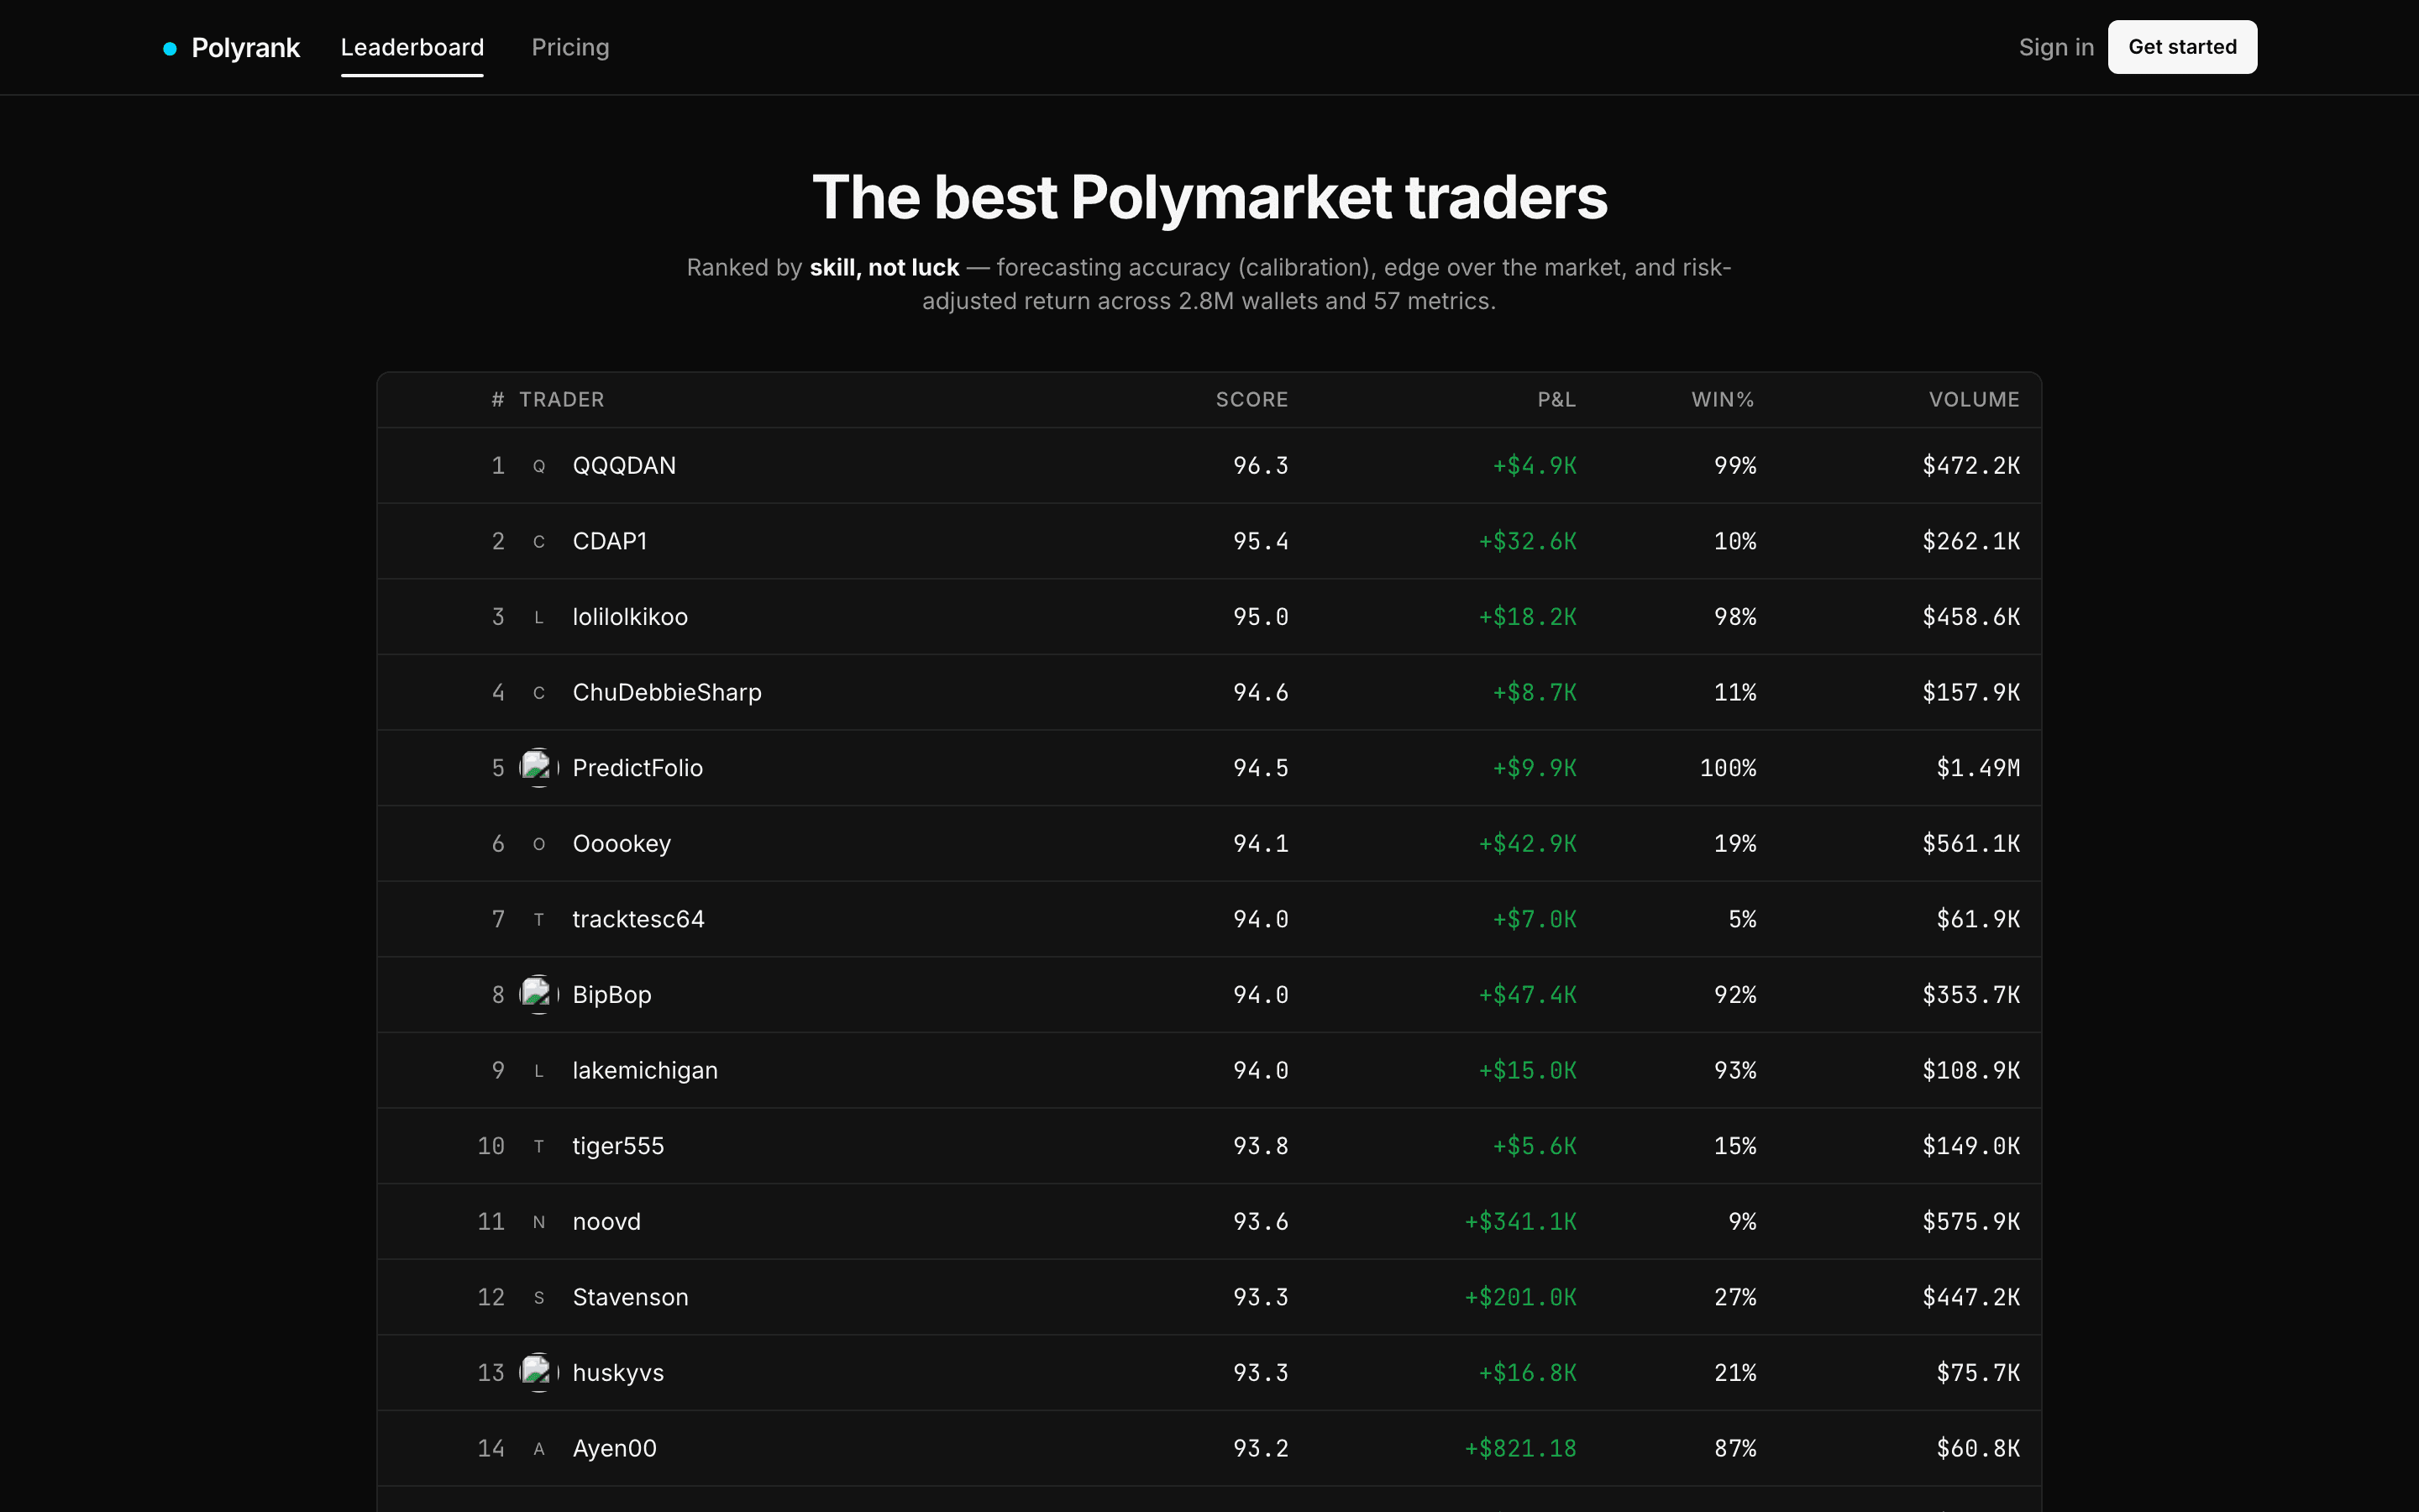Click the headline The best Polymarket traders
The height and width of the screenshot is (1512, 2419).
1209,198
